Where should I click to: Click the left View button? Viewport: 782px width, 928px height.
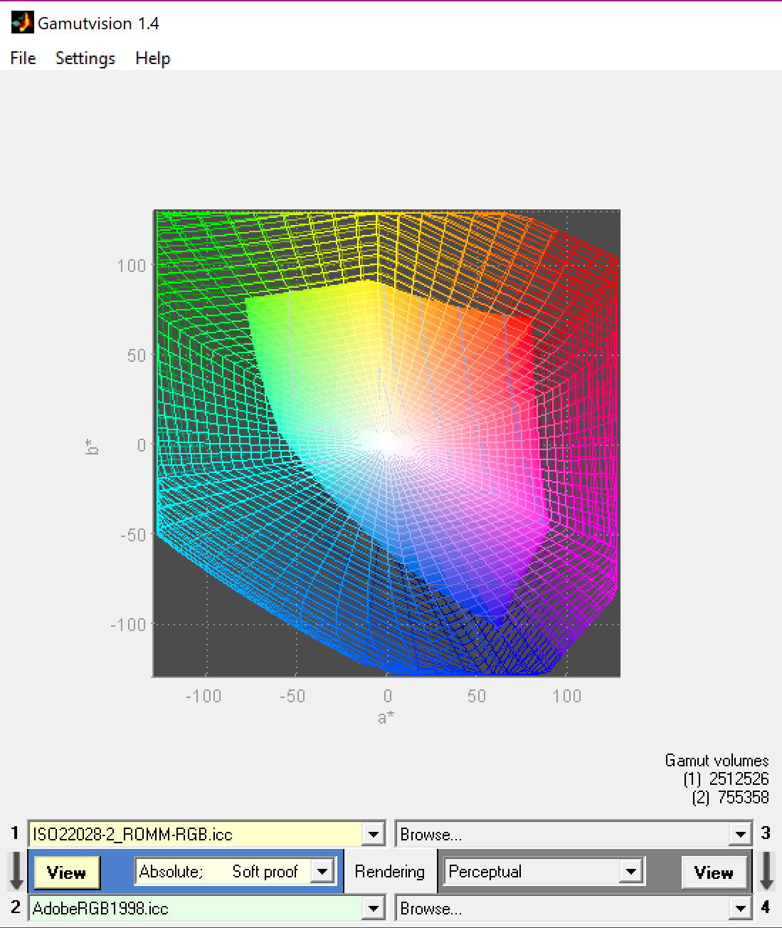pos(66,872)
